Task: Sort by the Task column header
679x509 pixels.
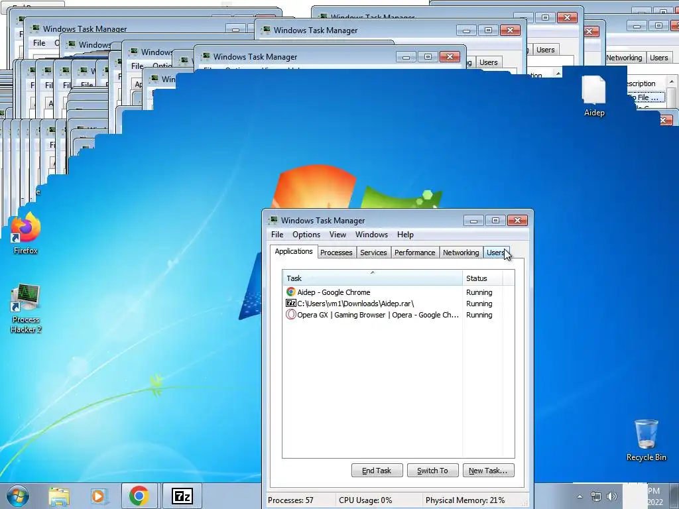Action: (x=373, y=278)
